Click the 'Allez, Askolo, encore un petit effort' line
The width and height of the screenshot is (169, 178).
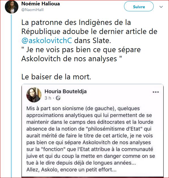click(x=71, y=170)
